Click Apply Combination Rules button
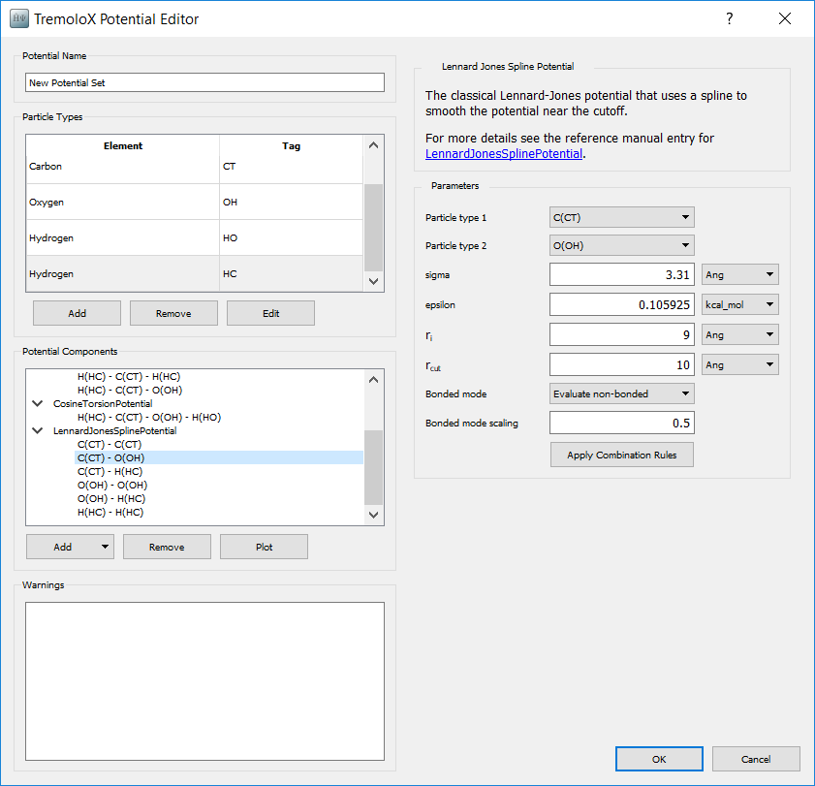The height and width of the screenshot is (786, 815). tap(621, 455)
